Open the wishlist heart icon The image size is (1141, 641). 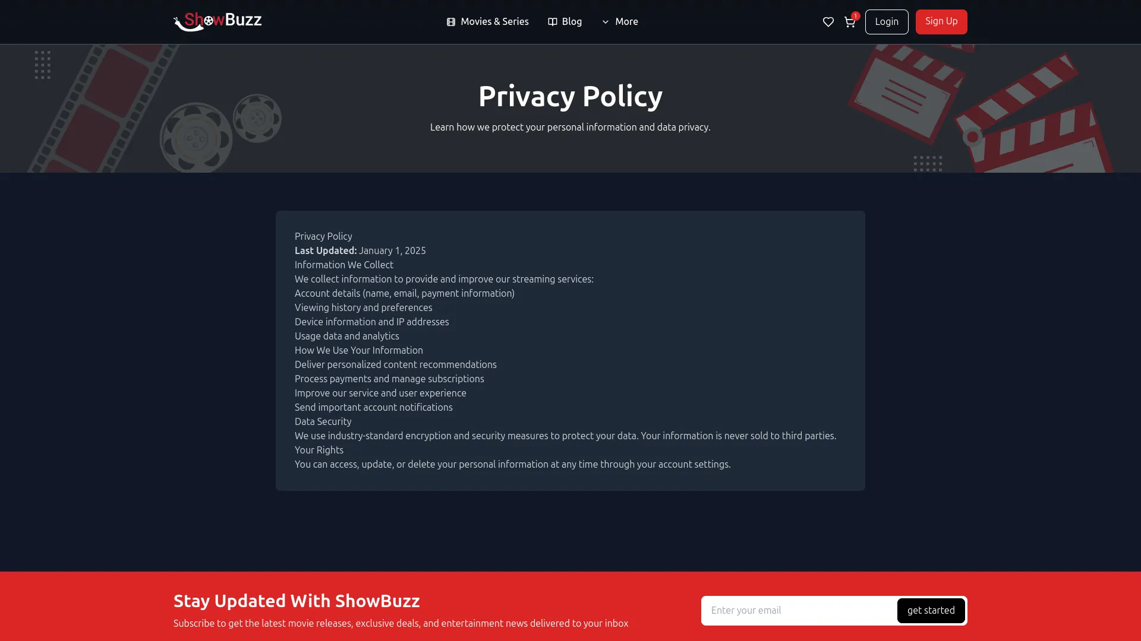click(828, 22)
